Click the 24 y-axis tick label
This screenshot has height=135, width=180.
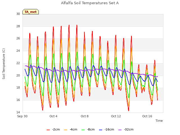click(x=18, y=51)
